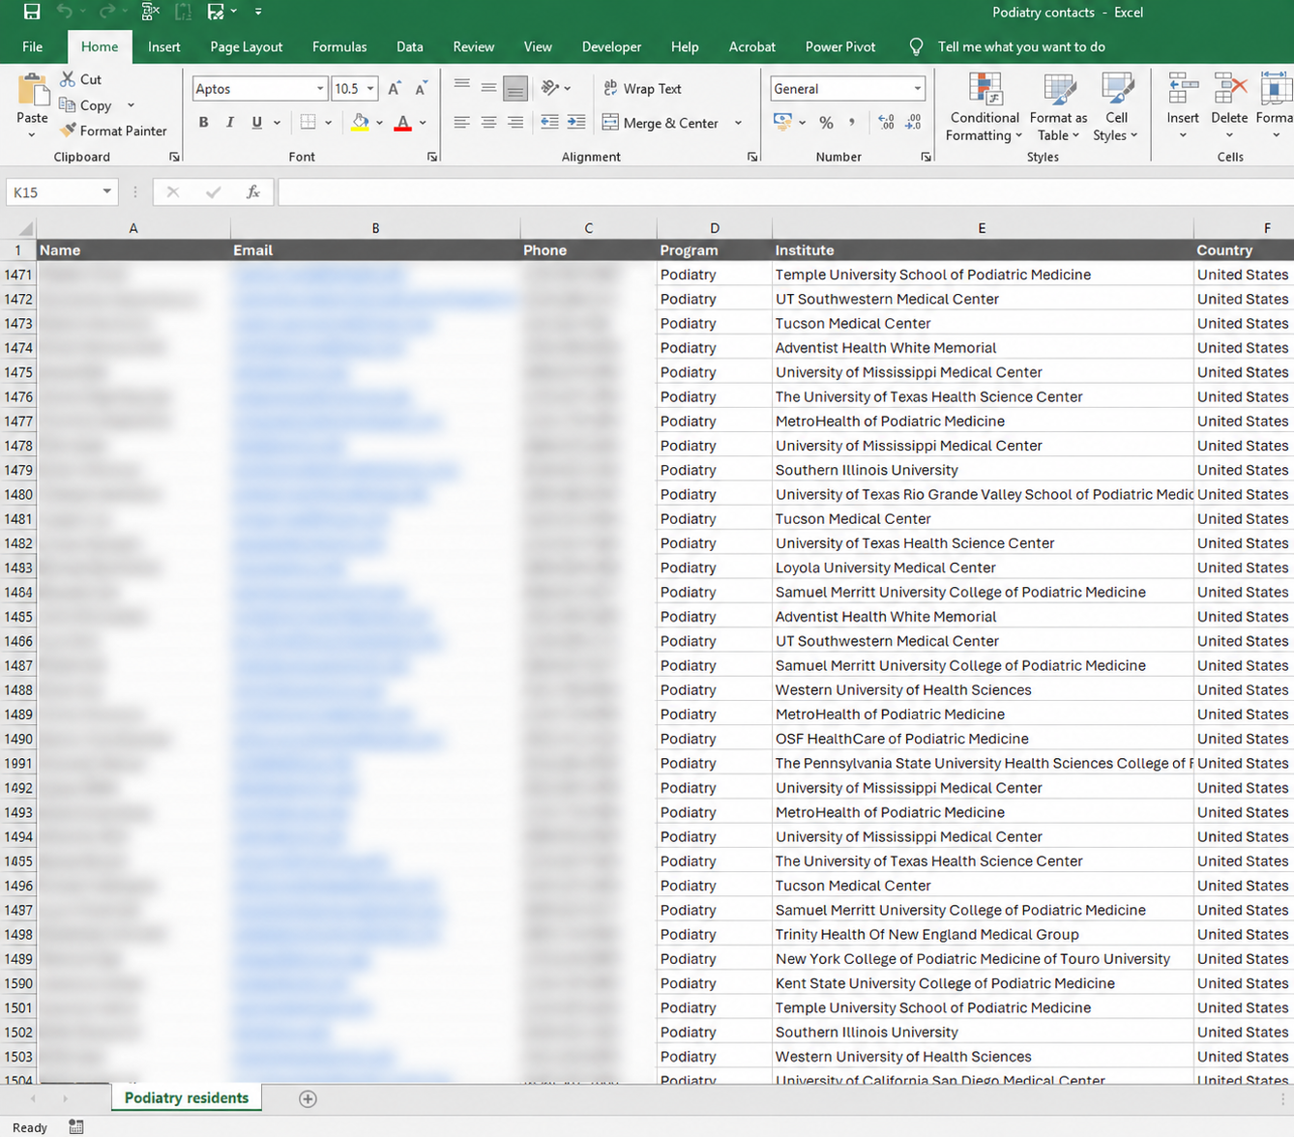This screenshot has width=1294, height=1137.
Task: Decrease decimal places
Action: click(x=913, y=123)
